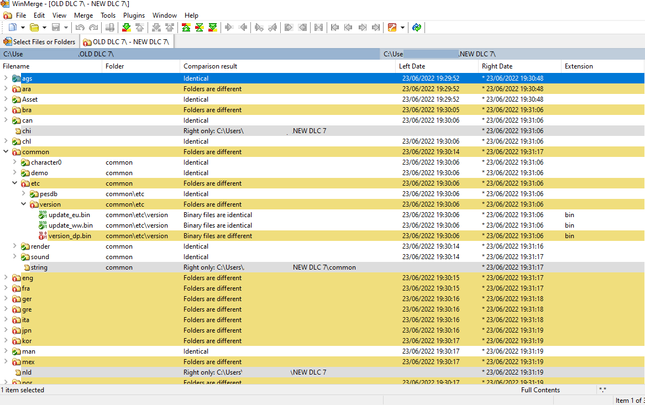Collapse the common folder tree node

click(6, 151)
